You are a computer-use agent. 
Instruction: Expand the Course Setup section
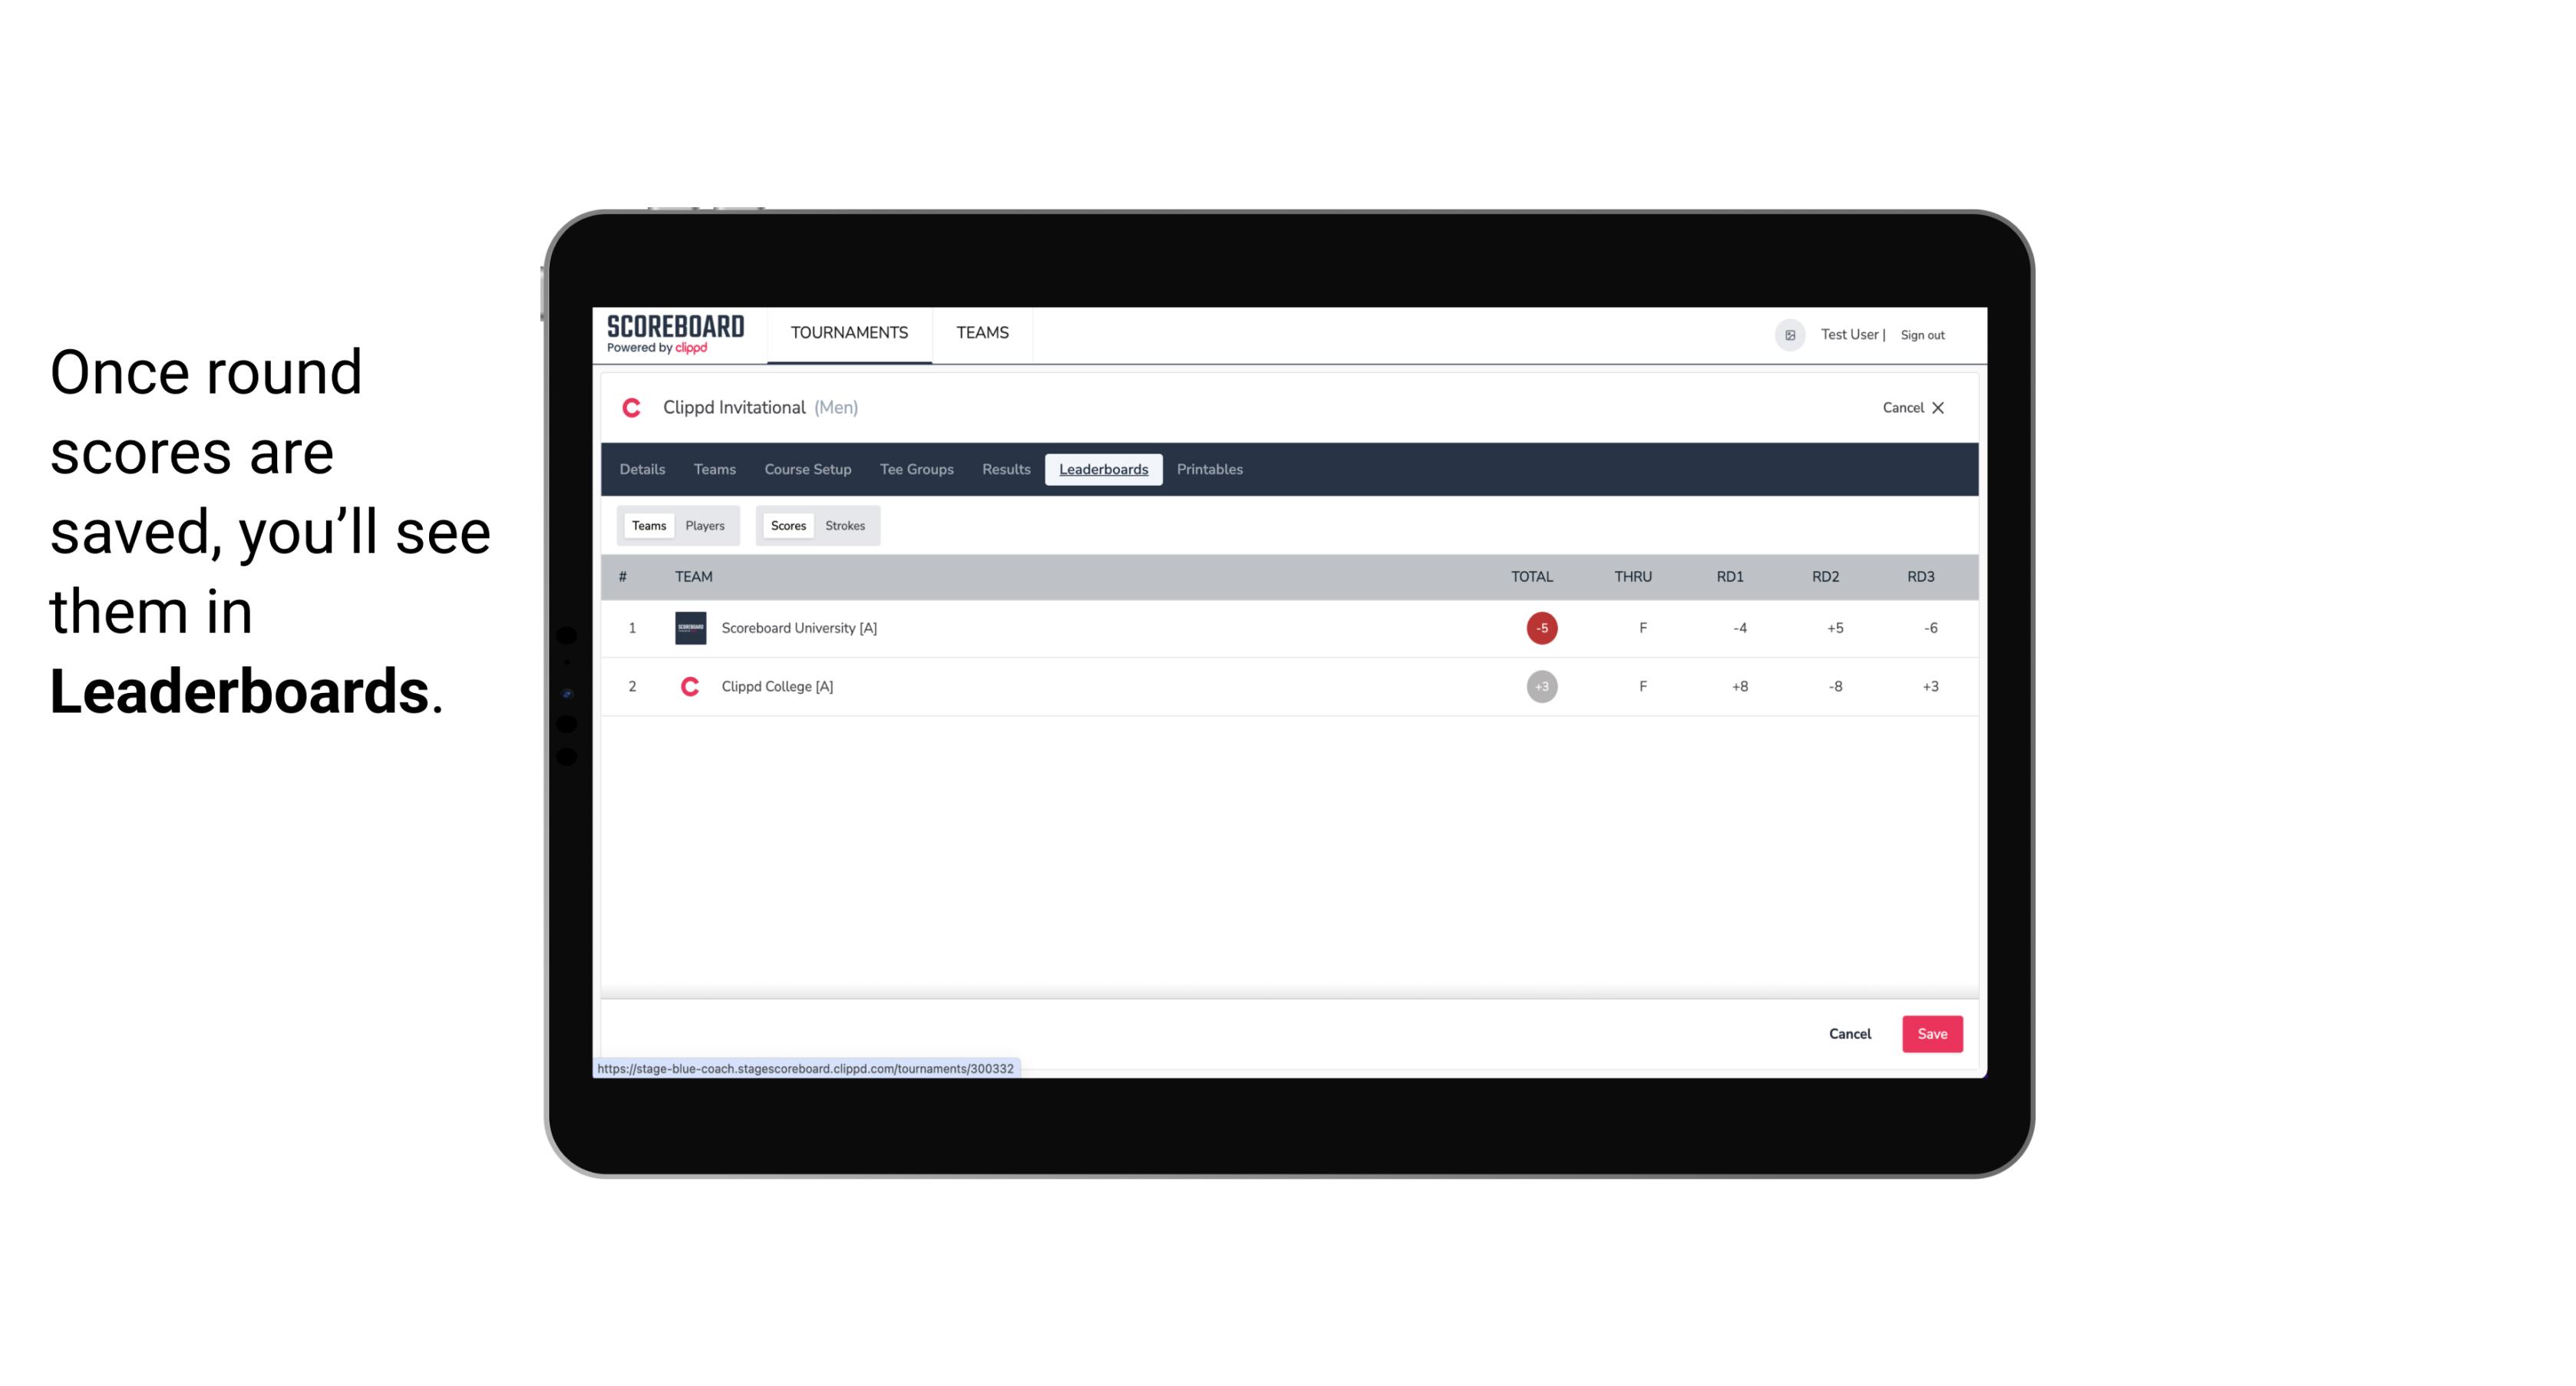[x=807, y=470]
